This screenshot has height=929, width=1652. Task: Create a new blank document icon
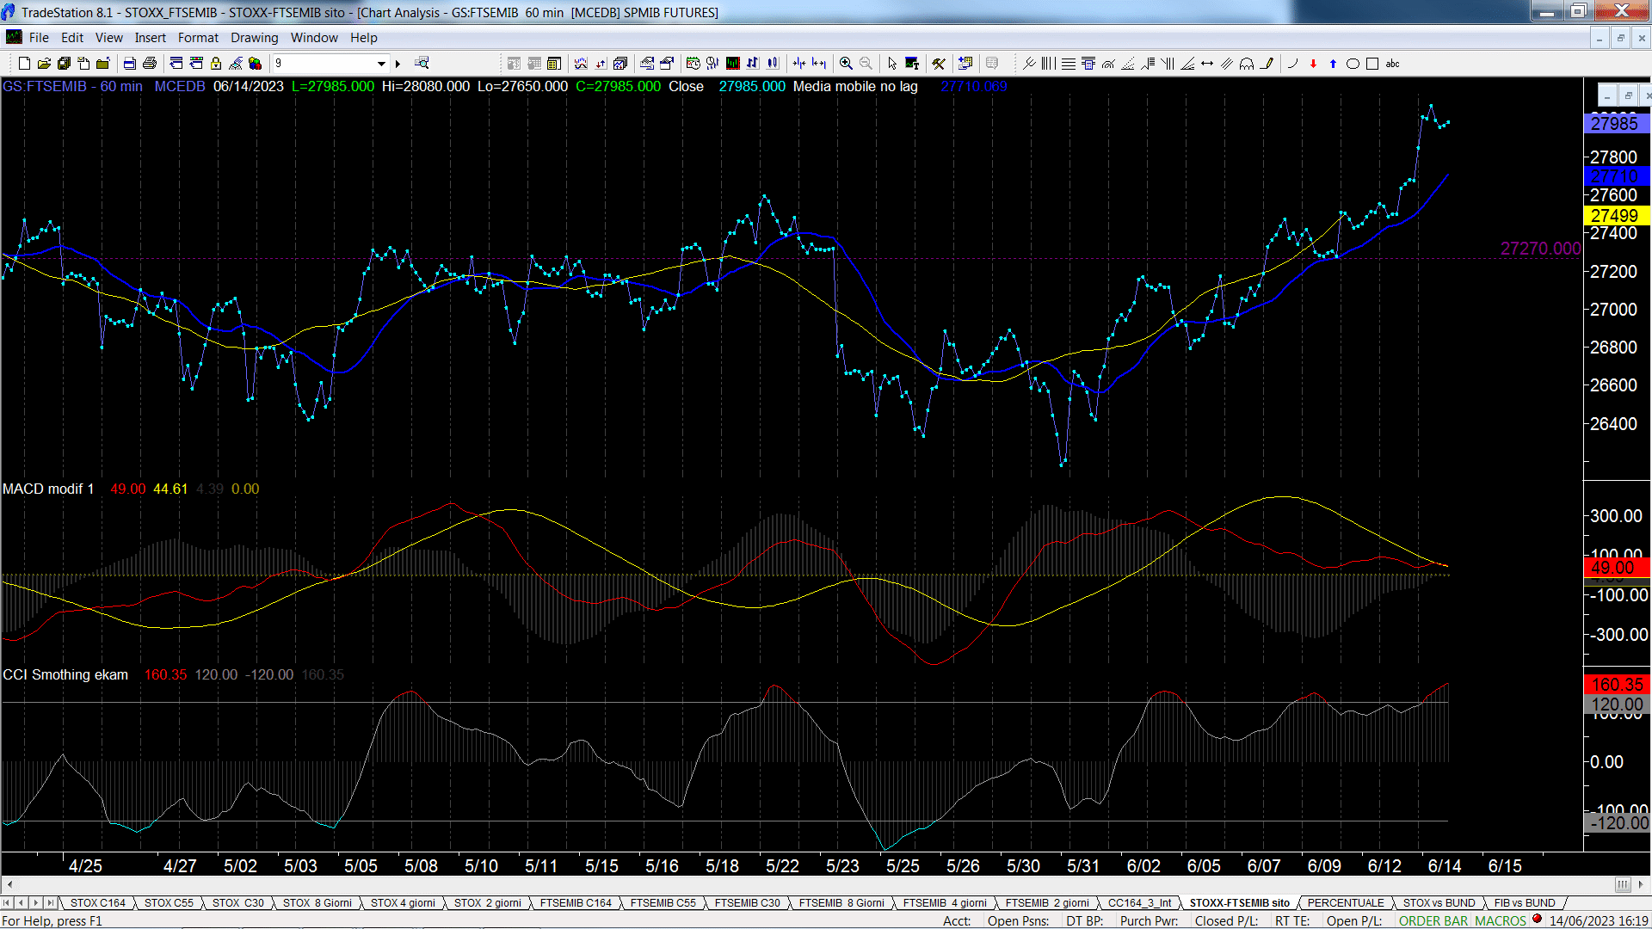tap(24, 63)
